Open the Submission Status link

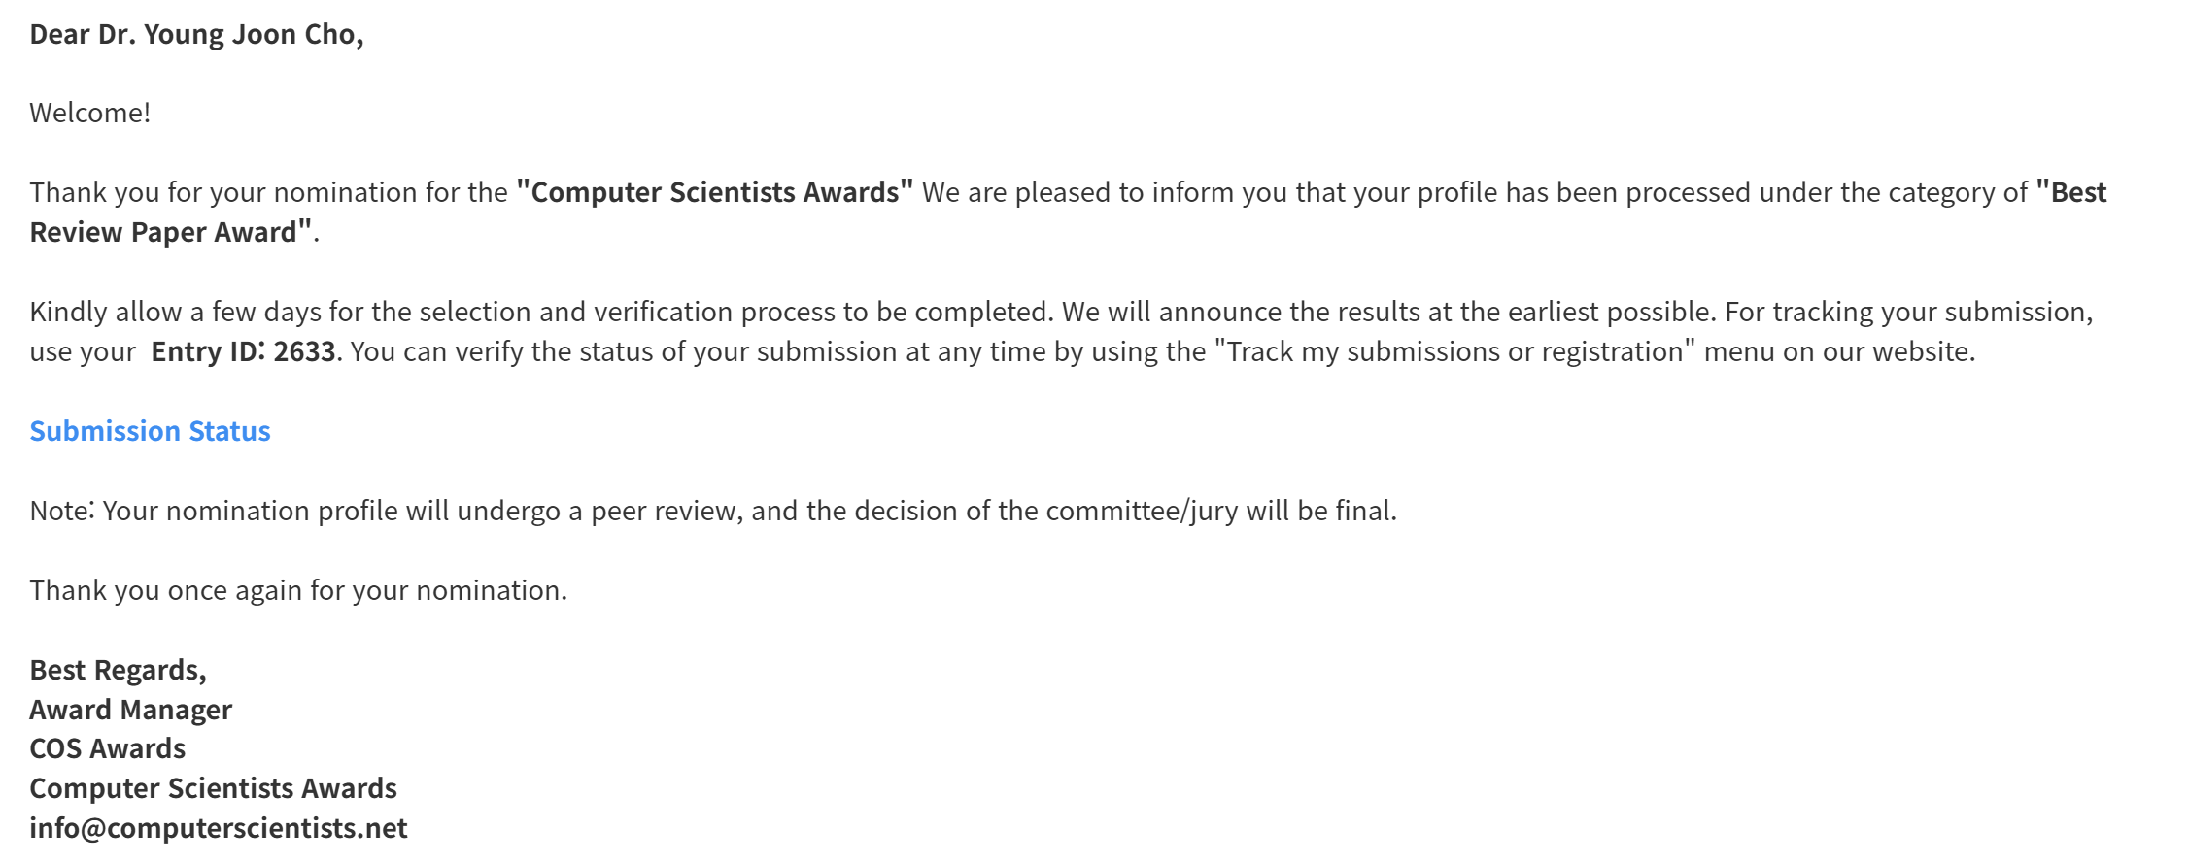tap(150, 431)
